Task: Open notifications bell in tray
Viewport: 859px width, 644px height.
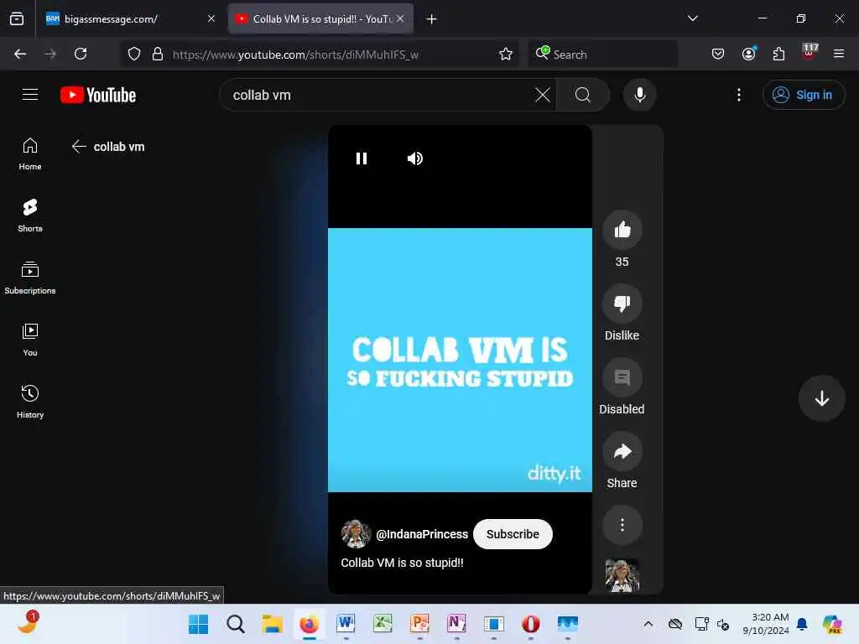Action: 802,624
